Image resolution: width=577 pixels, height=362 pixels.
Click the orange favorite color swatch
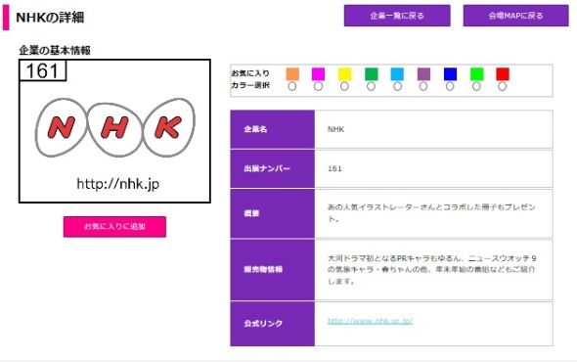292,74
